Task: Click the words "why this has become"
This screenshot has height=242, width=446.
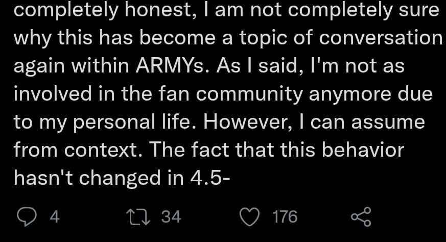Action: 102,39
